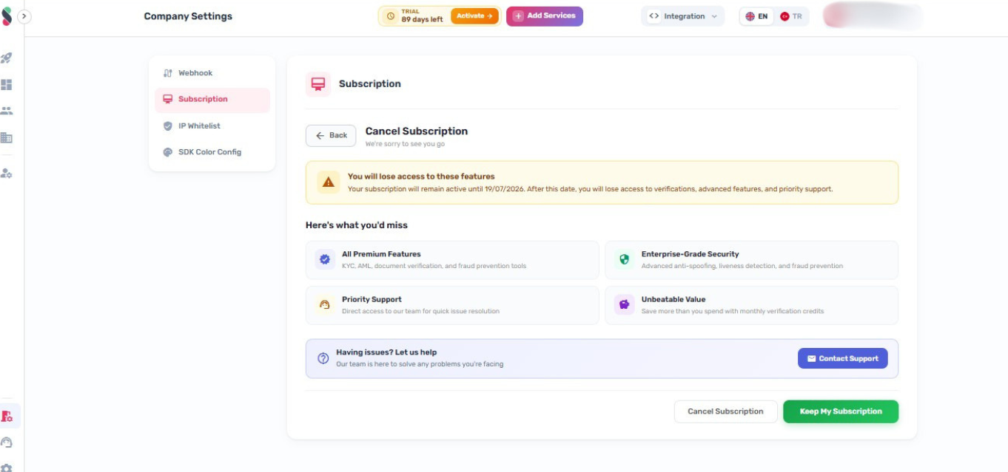The height and width of the screenshot is (472, 1008).
Task: Click the 'Company Settings' page title
Action: point(188,16)
